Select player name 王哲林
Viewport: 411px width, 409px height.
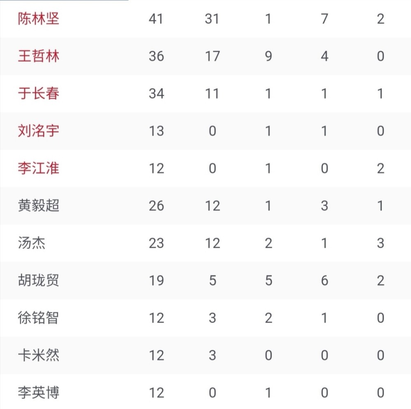pyautogui.click(x=39, y=56)
